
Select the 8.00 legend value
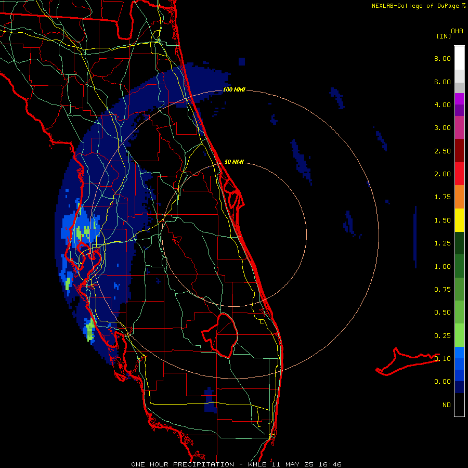tap(443, 58)
